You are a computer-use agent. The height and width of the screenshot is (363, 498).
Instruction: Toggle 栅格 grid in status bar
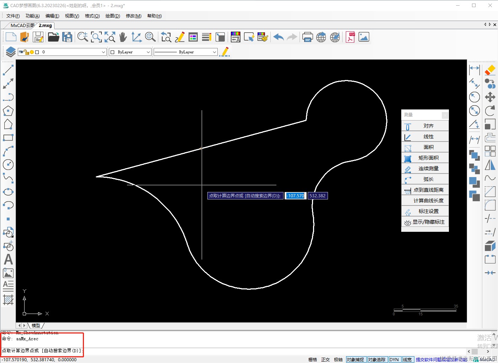pos(312,360)
